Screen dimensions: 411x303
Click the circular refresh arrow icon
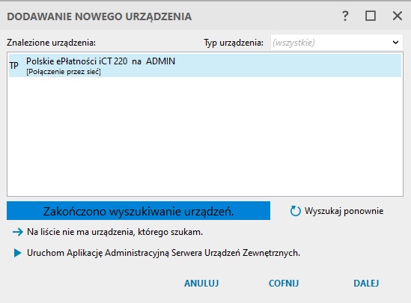pos(295,211)
